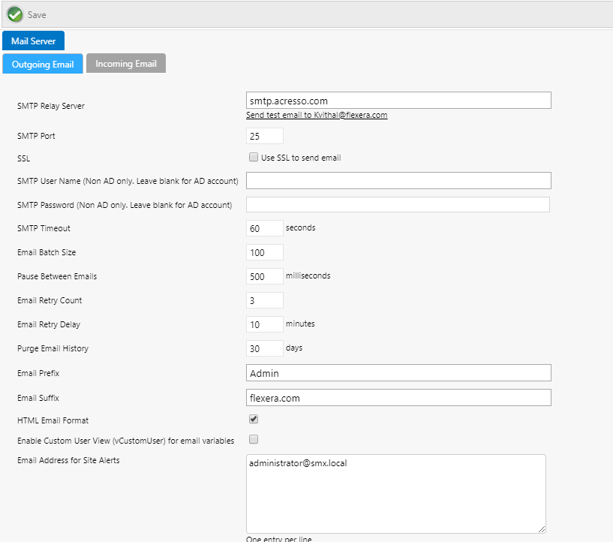This screenshot has width=613, height=542.
Task: Click the SMTP Port field
Action: coord(265,136)
